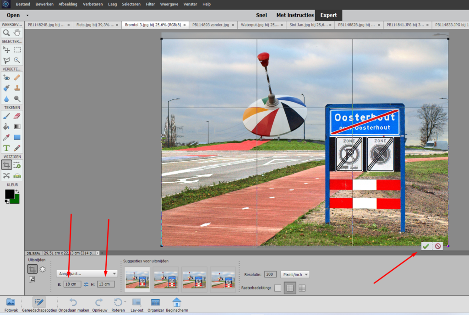Image resolution: width=469 pixels, height=315 pixels.
Task: Click the black foreground color swatch
Action: [x=9, y=194]
